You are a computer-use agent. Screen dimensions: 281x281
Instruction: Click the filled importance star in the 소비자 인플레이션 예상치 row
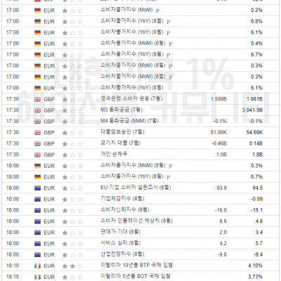65,221
